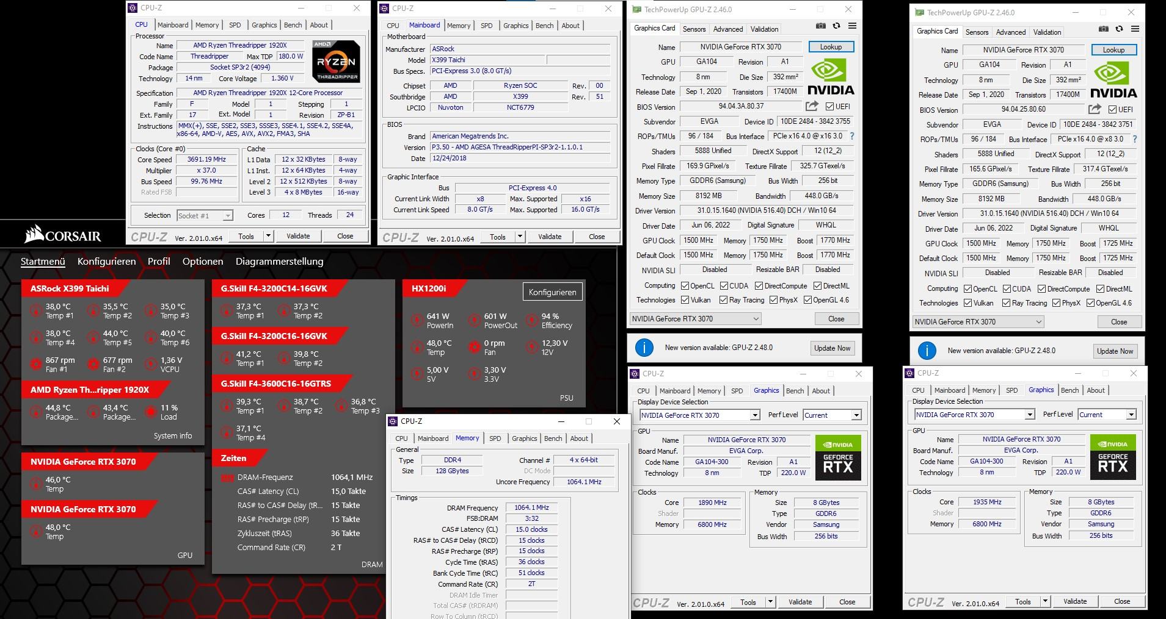This screenshot has height=619, width=1166.
Task: Click the 94 % Efficiency icon
Action: [532, 320]
